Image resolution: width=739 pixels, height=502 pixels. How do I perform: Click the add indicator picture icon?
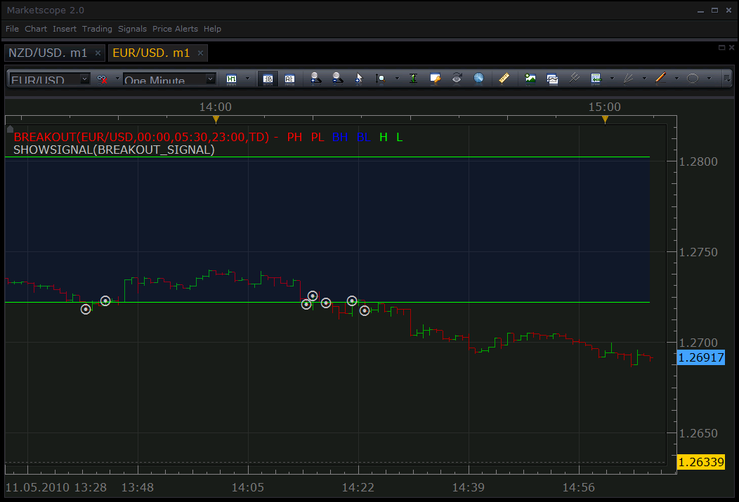pyautogui.click(x=530, y=79)
